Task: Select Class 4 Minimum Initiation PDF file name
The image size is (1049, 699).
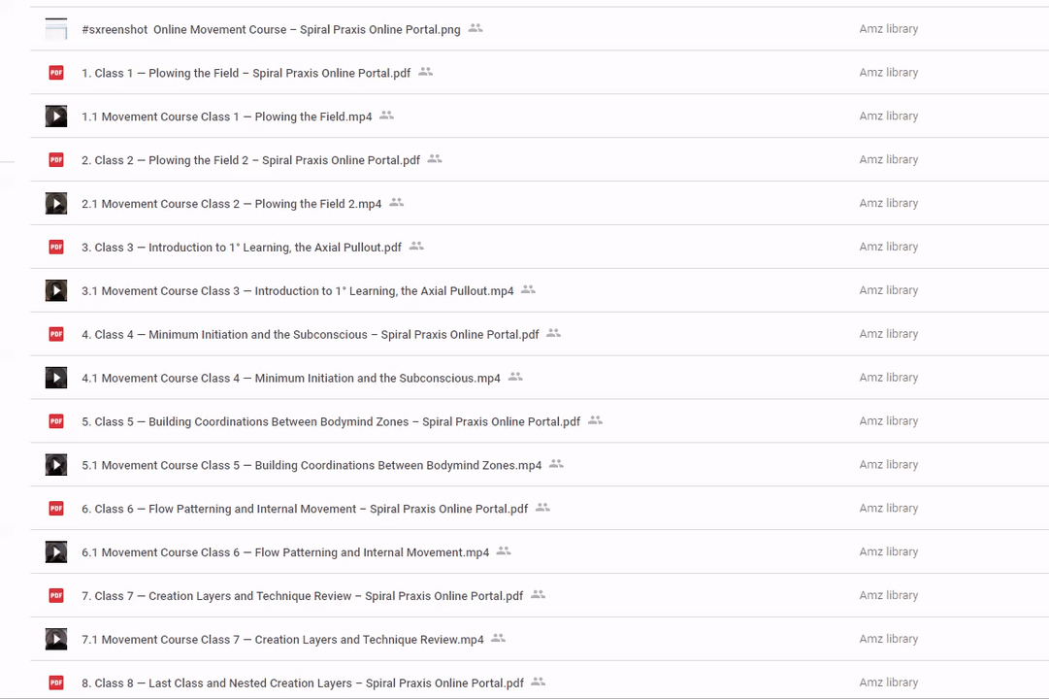Action: tap(310, 335)
